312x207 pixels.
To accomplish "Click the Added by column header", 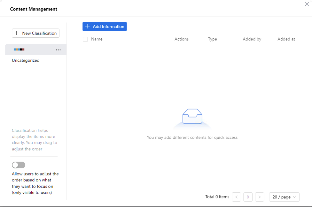I will point(252,39).
